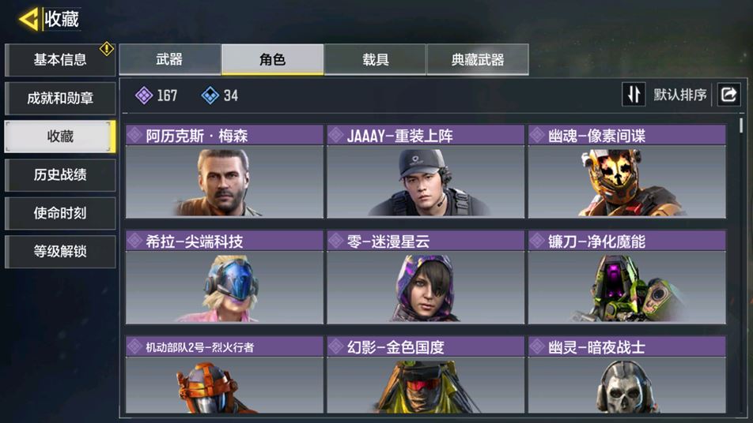Image resolution: width=753 pixels, height=423 pixels.
Task: Click the vertical scrollbar of character list
Action: tap(741, 125)
